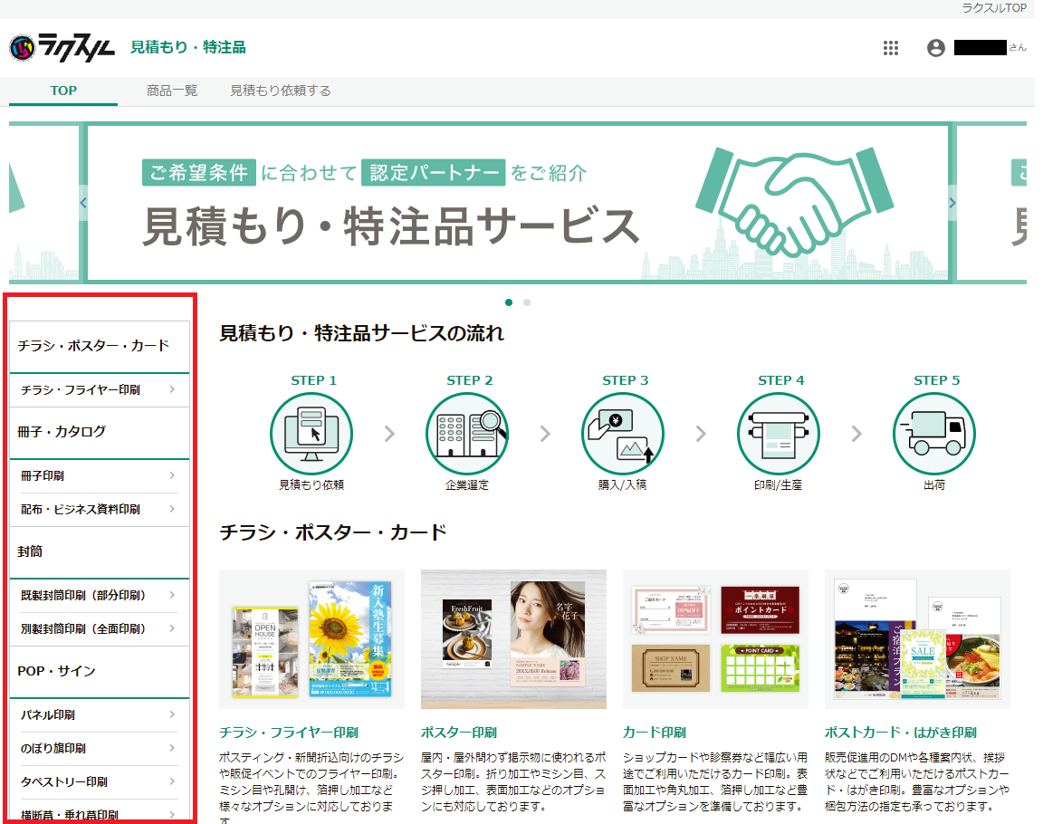This screenshot has width=1043, height=824.
Task: Click the 見積もり・特注品サービス banner
Action: [x=518, y=203]
